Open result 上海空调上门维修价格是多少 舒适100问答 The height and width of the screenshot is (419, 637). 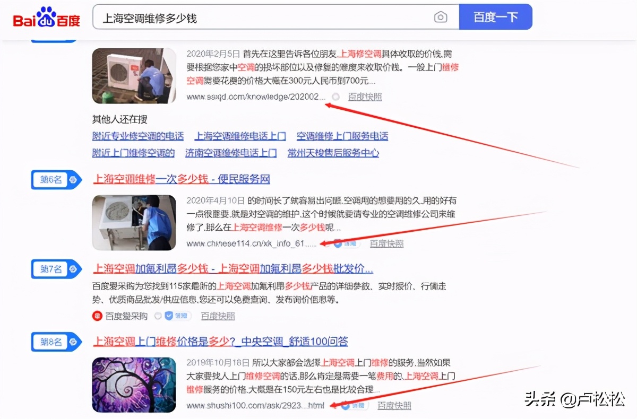tap(221, 342)
